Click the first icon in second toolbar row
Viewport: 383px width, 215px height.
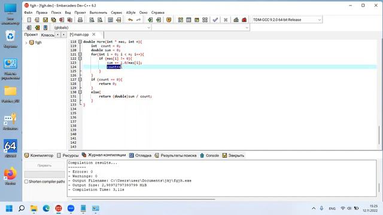pos(29,27)
